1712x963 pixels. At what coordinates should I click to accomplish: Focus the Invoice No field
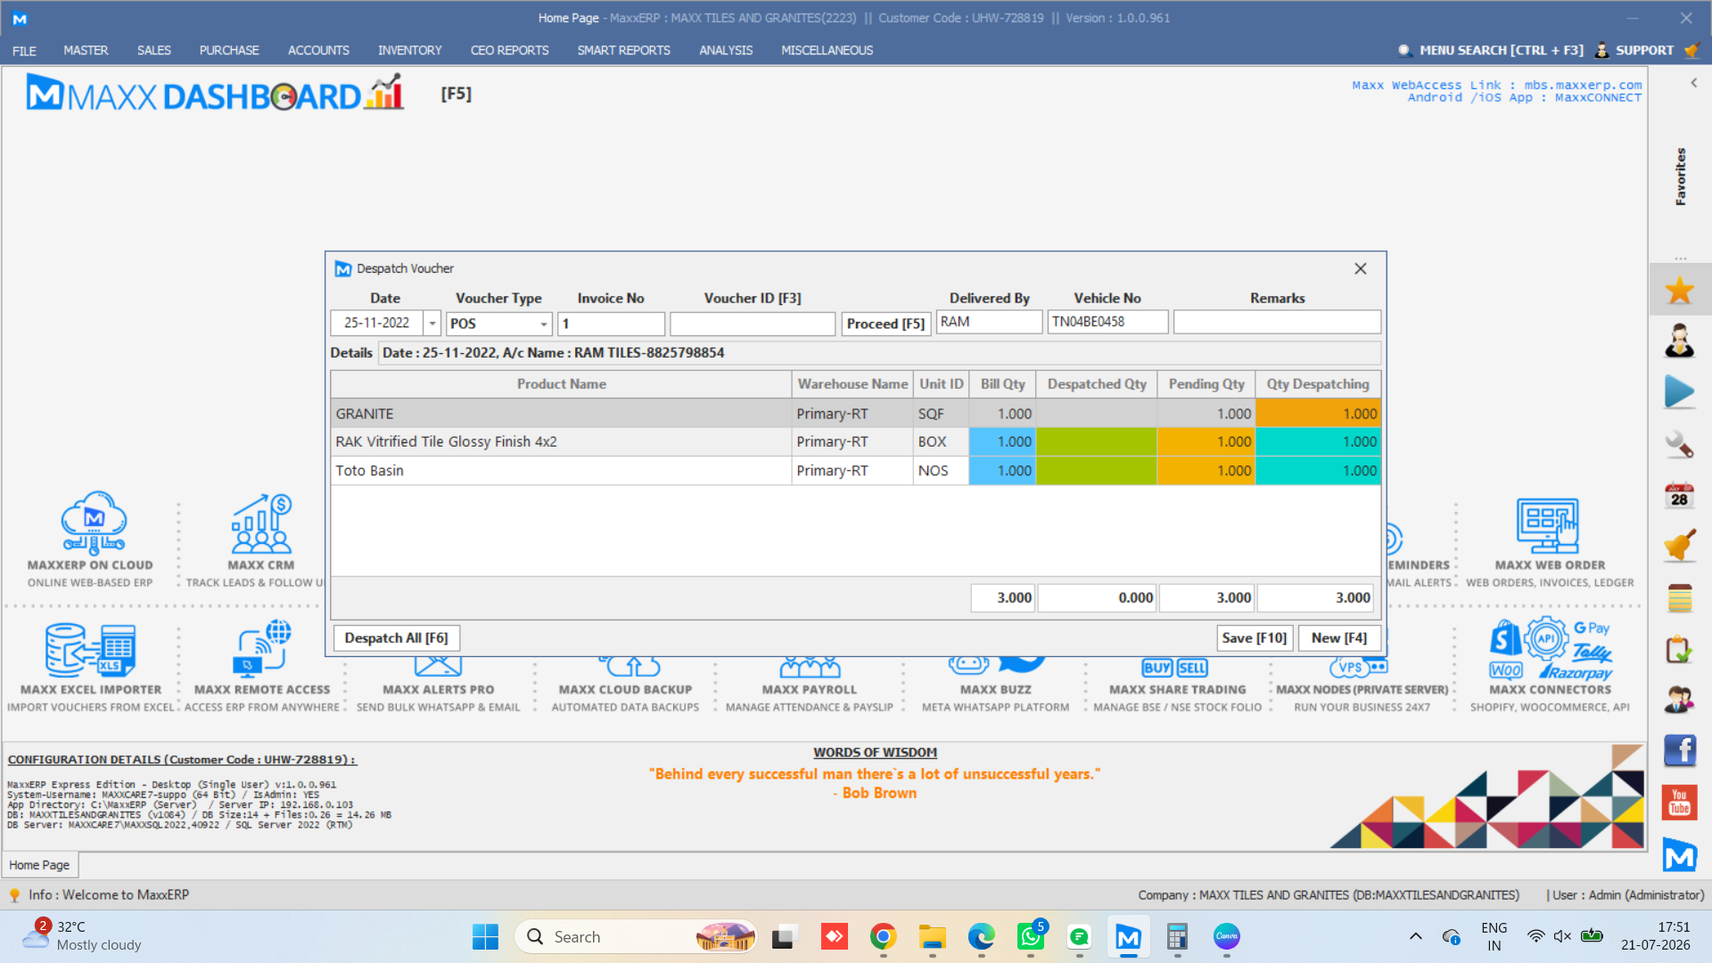pos(611,324)
